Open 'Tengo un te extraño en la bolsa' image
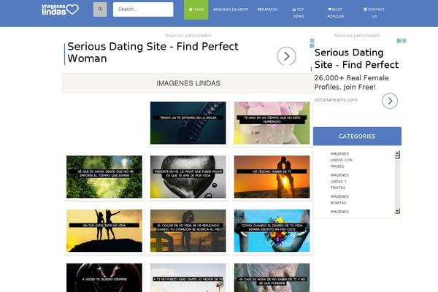438x292 pixels. 188,123
